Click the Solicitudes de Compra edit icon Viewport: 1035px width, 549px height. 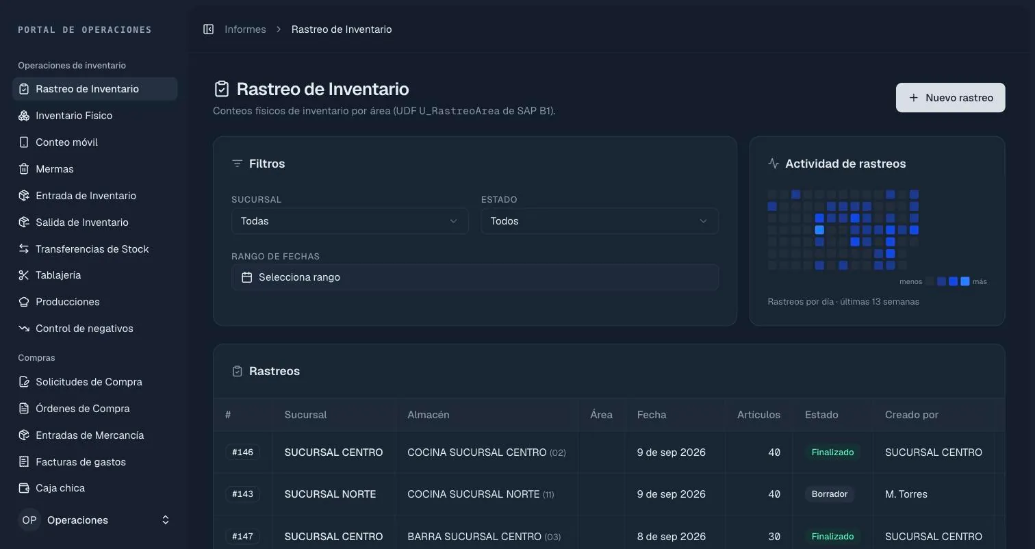(x=24, y=382)
